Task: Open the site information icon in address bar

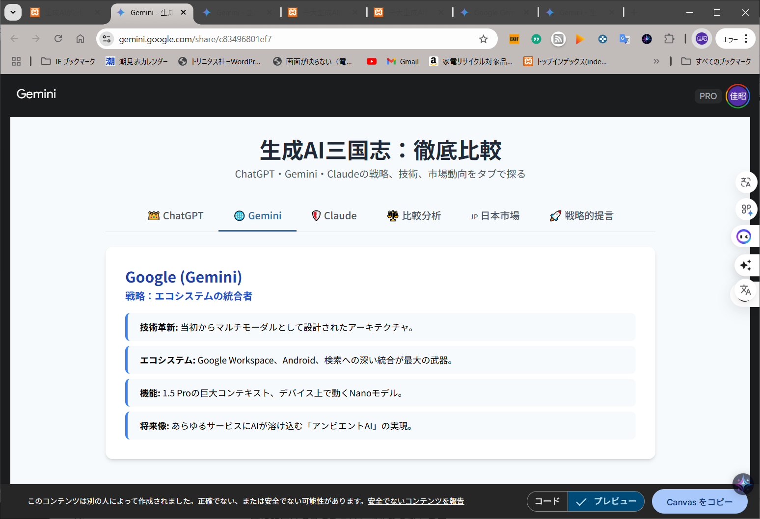Action: [x=107, y=39]
